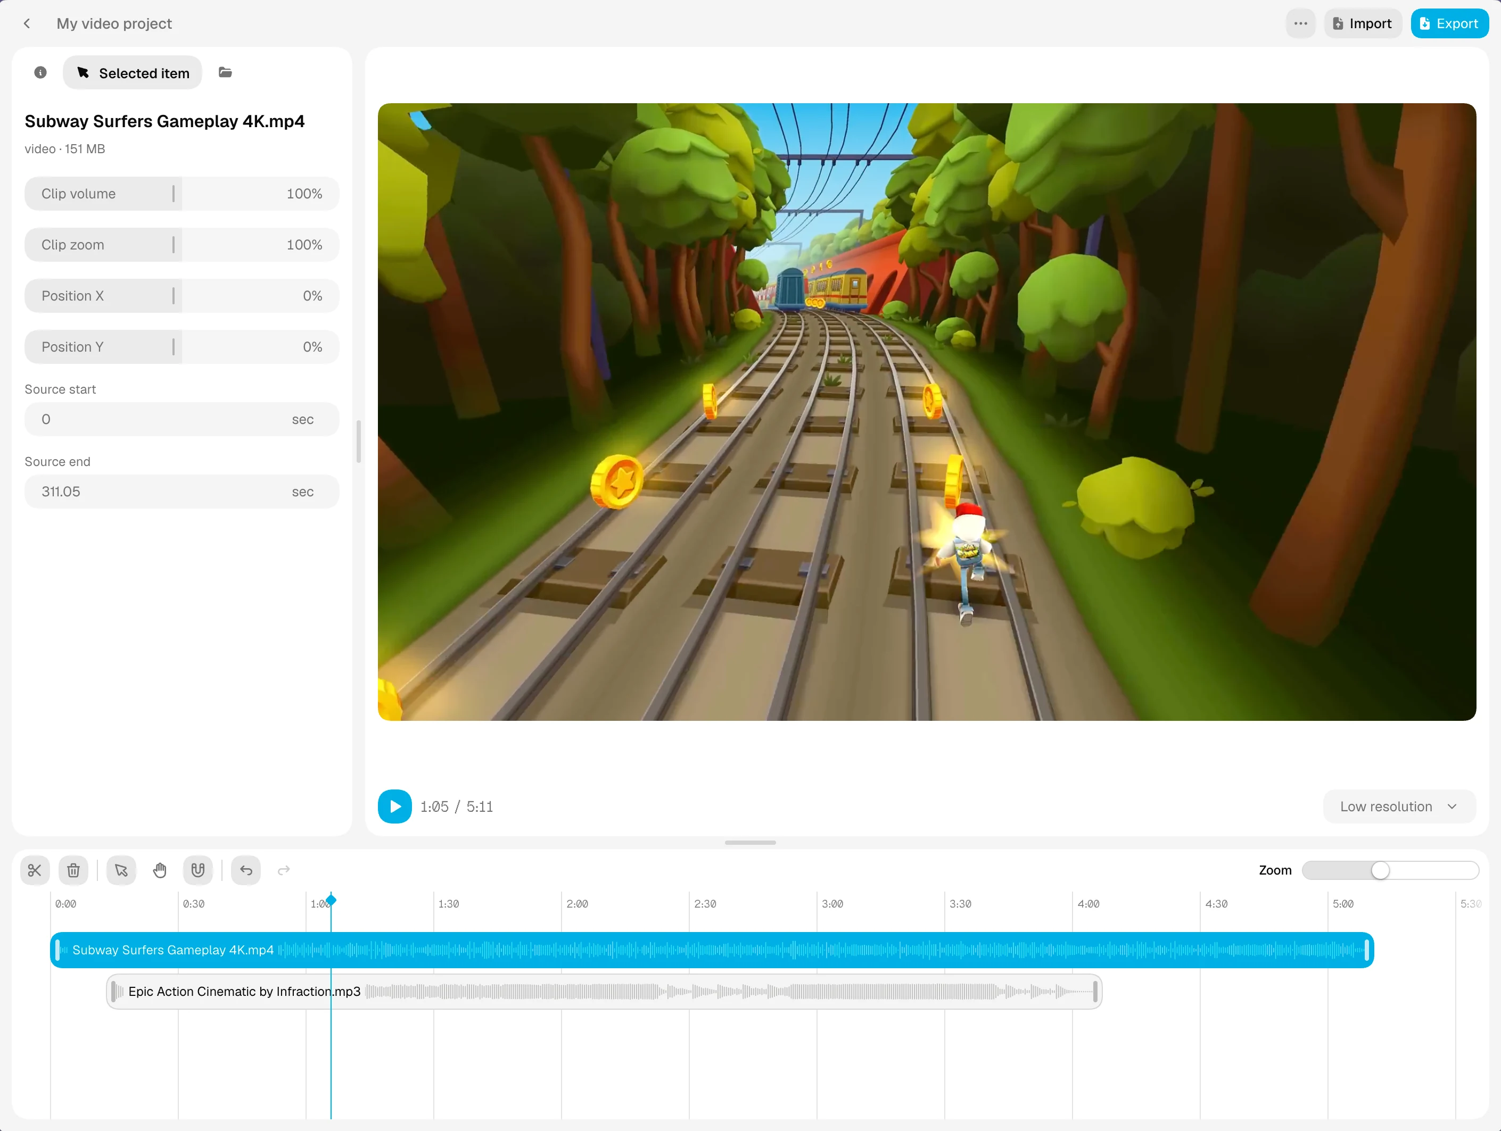Image resolution: width=1501 pixels, height=1131 pixels.
Task: Click the 4:00 mark on timeline ruler
Action: pos(1088,904)
